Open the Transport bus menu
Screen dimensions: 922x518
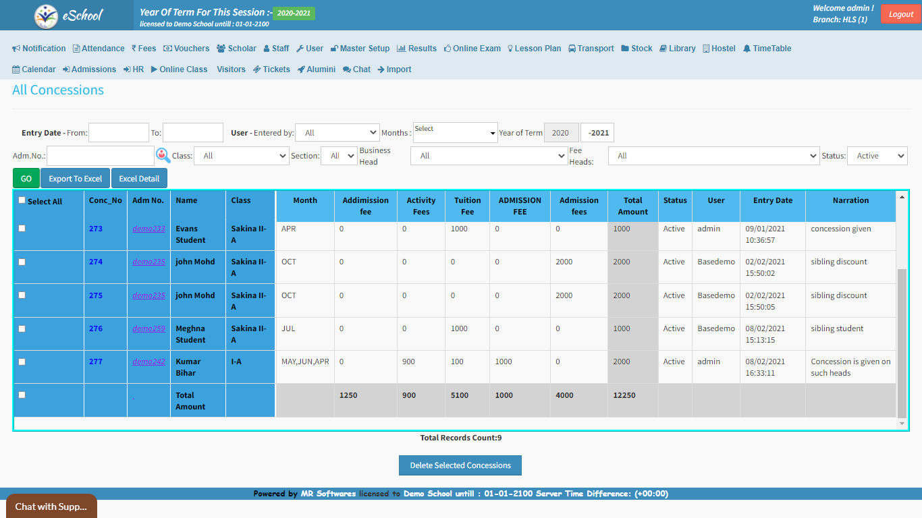point(591,49)
